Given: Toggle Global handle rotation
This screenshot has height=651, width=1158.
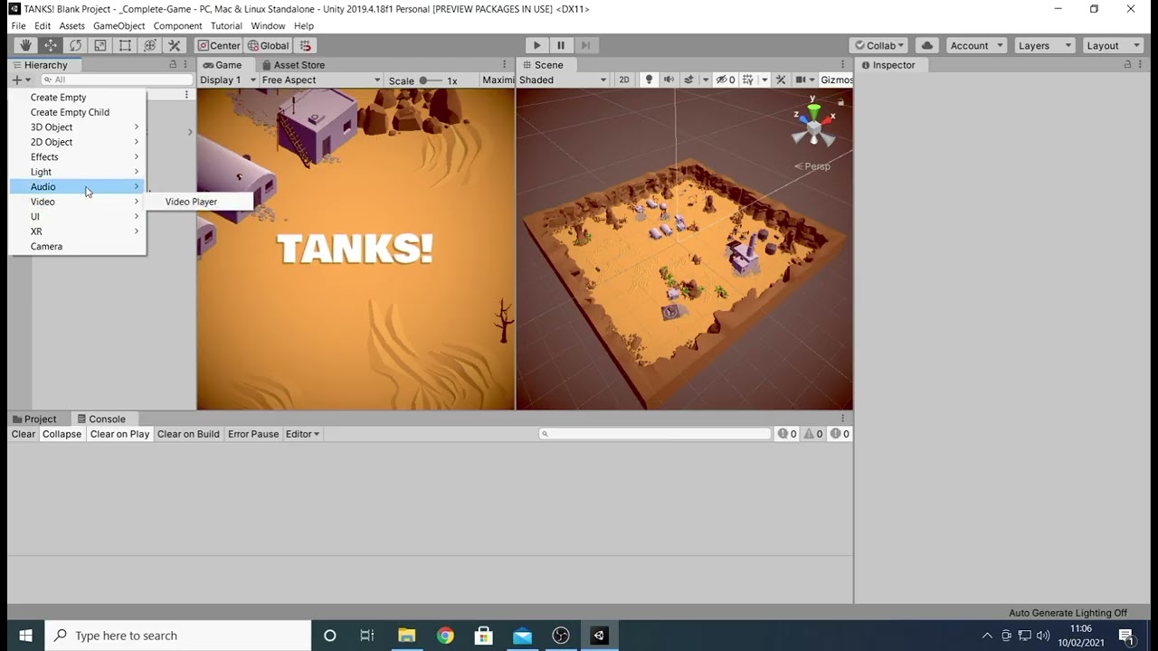Looking at the screenshot, I should point(269,45).
